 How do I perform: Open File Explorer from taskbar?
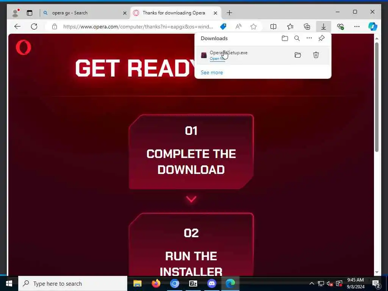(x=137, y=283)
